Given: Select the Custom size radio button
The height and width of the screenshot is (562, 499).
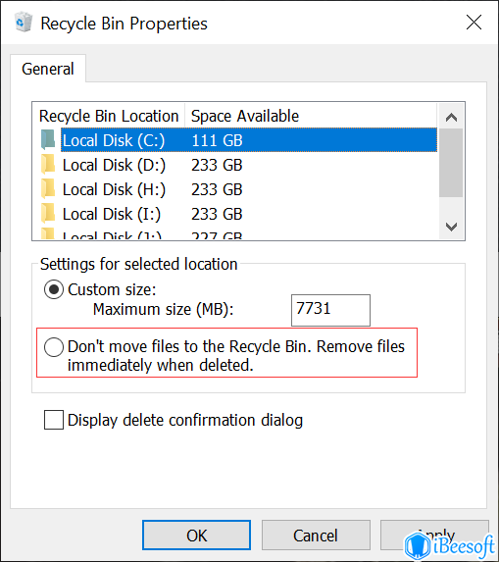Looking at the screenshot, I should [54, 289].
